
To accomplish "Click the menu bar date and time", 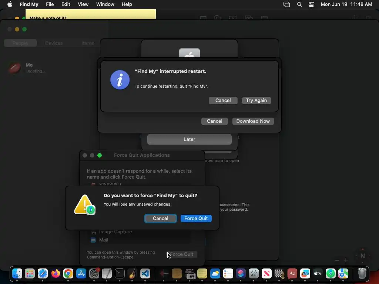I will tap(346, 4).
